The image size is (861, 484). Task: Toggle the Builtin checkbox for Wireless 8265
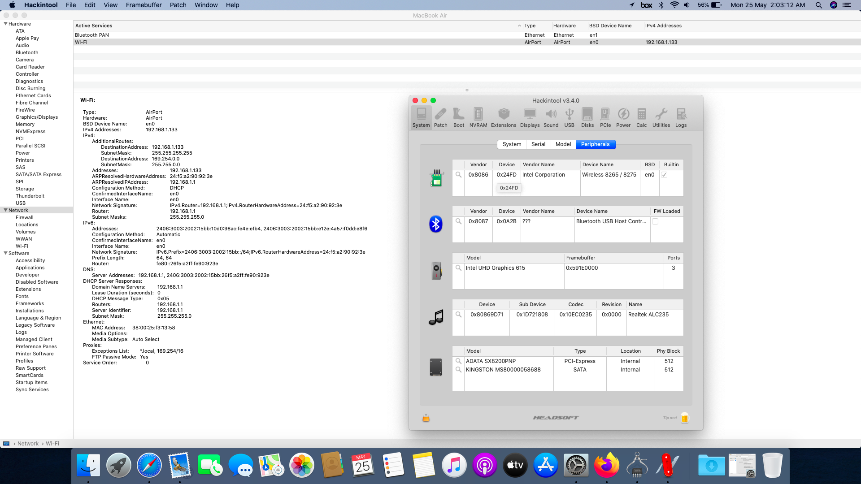pos(664,175)
